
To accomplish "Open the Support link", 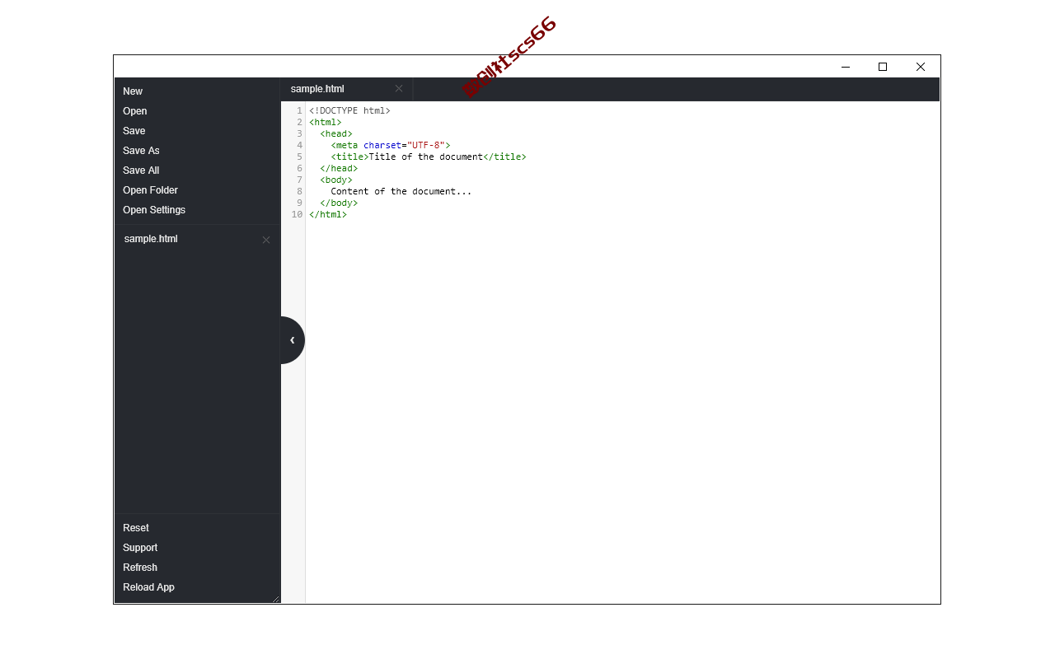I will click(x=140, y=548).
